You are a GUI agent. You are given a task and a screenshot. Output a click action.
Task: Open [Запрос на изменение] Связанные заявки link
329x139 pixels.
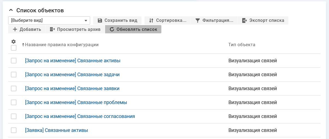(x=72, y=88)
